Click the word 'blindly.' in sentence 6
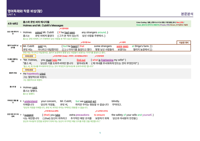The height and width of the screenshot is (141, 200). pyautogui.click(x=116, y=101)
